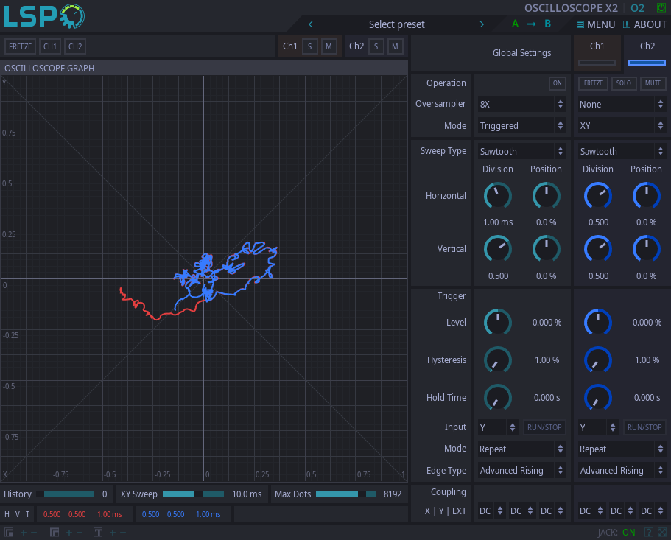Mute Ch1 with M button
Screen dimensions: 671x540
pos(329,46)
